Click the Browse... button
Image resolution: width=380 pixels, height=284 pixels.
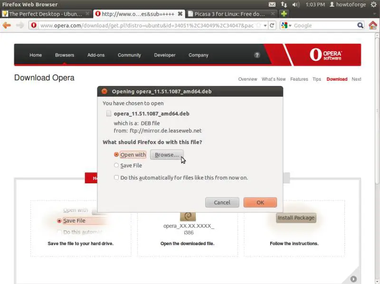pos(167,155)
